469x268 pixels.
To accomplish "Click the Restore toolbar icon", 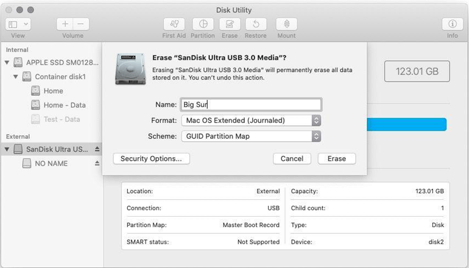I will [x=256, y=24].
